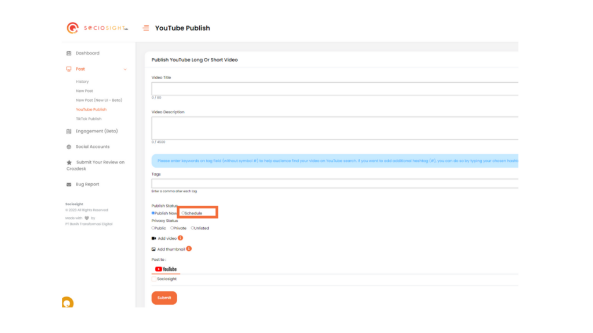This screenshot has height=333, width=593.
Task: Click the thumbnail image icon
Action: pos(153,249)
